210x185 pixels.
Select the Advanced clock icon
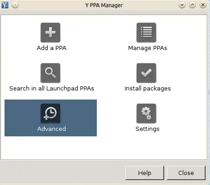[50, 114]
